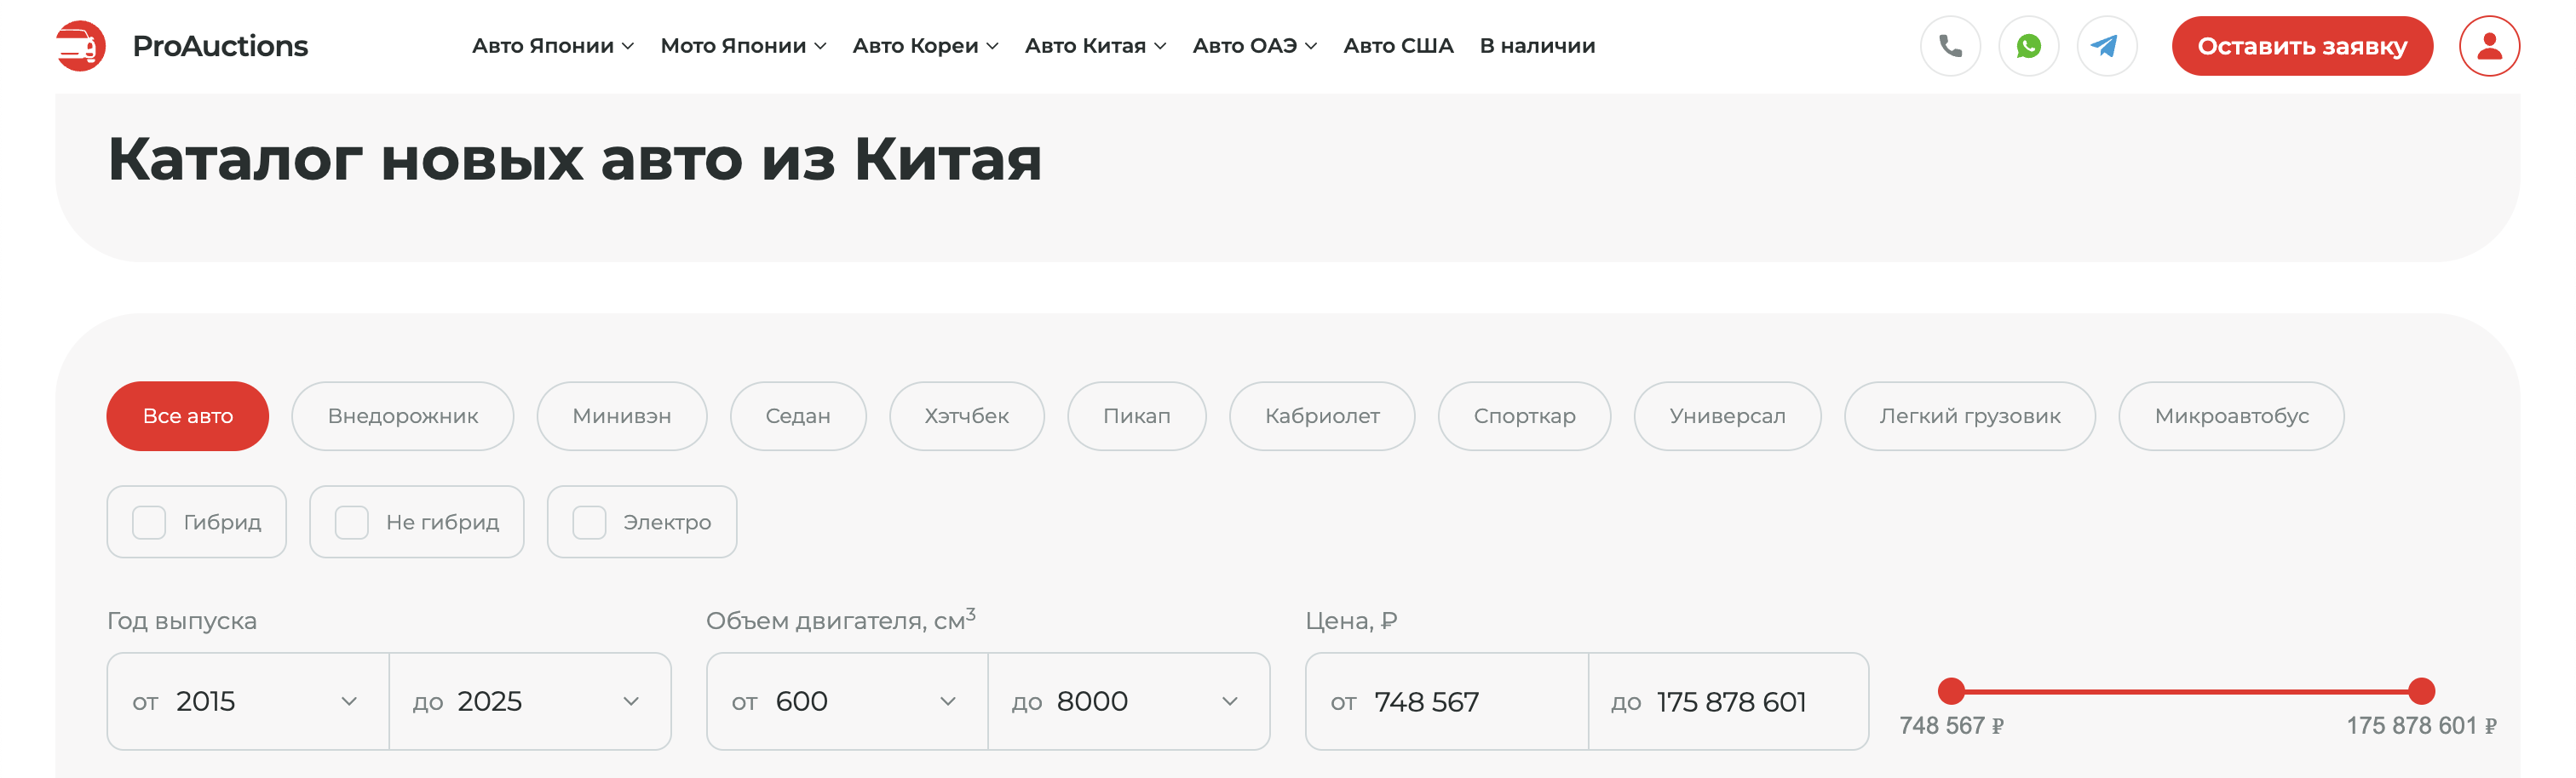Click the right price slider handle
This screenshot has width=2576, height=778.
pos(2421,691)
